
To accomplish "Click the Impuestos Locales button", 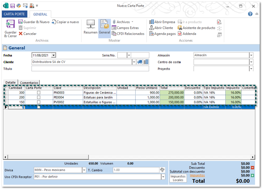I will (178, 178).
